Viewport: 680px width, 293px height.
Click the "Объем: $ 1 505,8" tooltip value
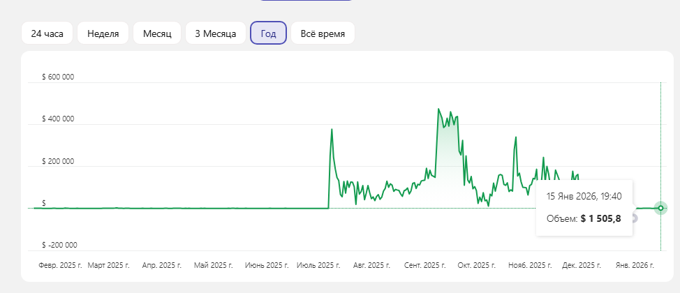pos(583,219)
